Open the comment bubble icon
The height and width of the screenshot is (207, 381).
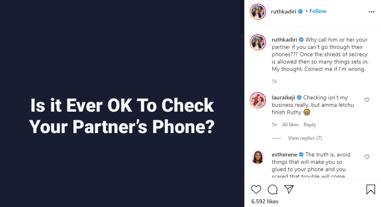pyautogui.click(x=273, y=189)
